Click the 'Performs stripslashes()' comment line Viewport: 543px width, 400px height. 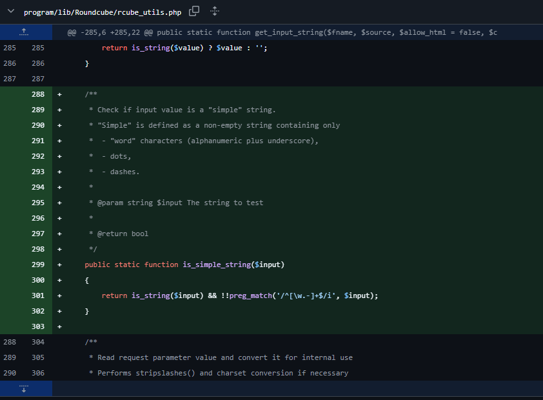pyautogui.click(x=222, y=373)
